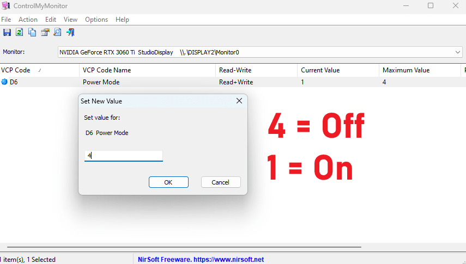Click the Refresh toolbar icon
466x264 pixels.
coord(19,33)
